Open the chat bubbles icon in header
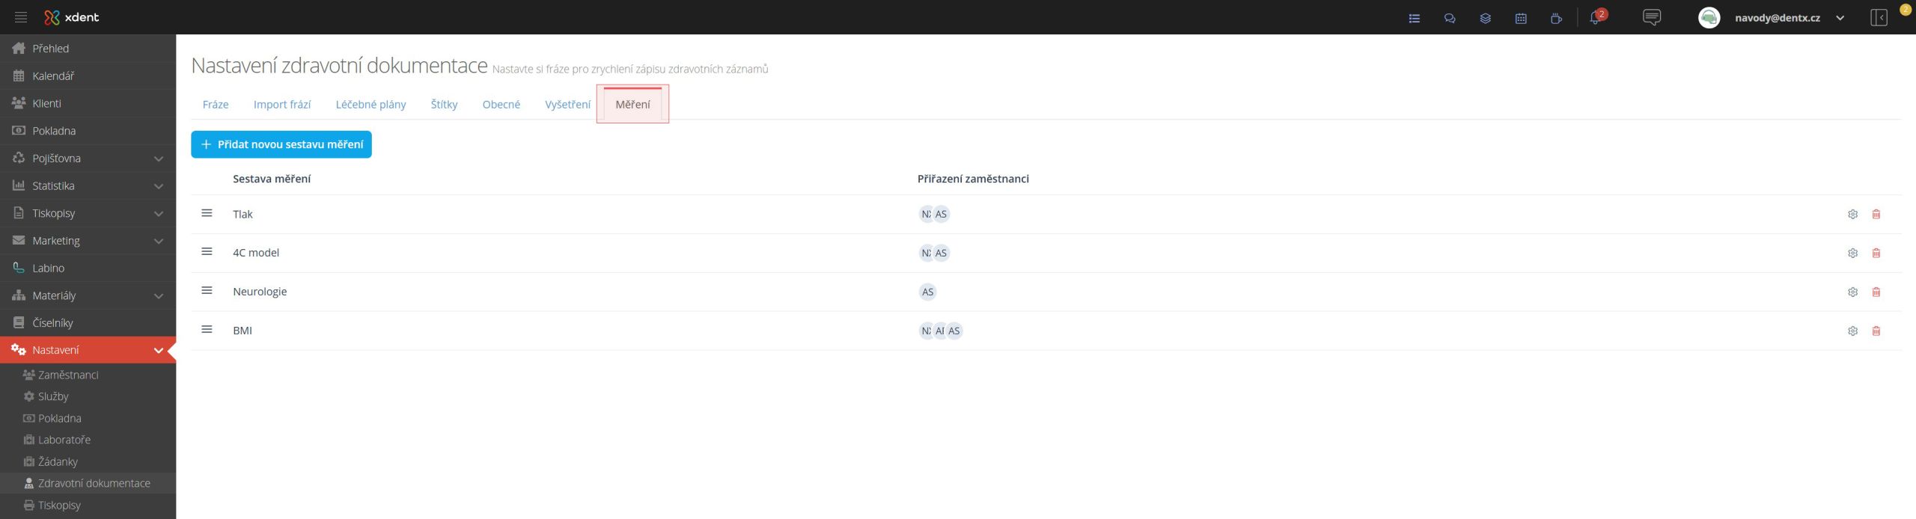The height and width of the screenshot is (519, 1916). (1449, 19)
